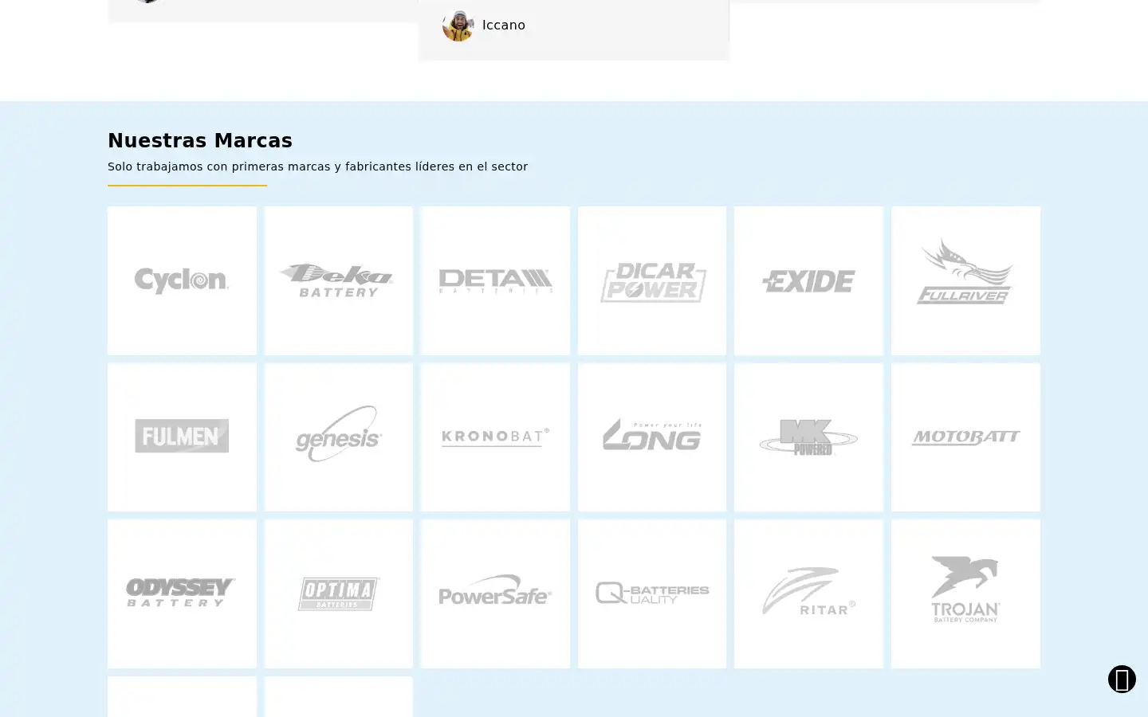Select the Fullriver brand logo
Viewport: 1148px width, 717px height.
(965, 280)
